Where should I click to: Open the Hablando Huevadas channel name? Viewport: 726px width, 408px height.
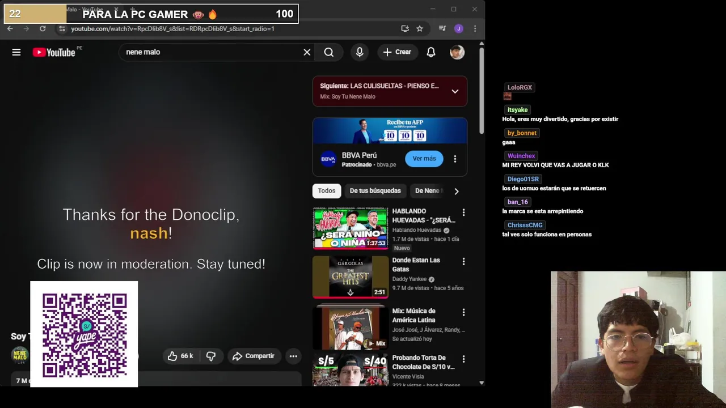point(417,230)
